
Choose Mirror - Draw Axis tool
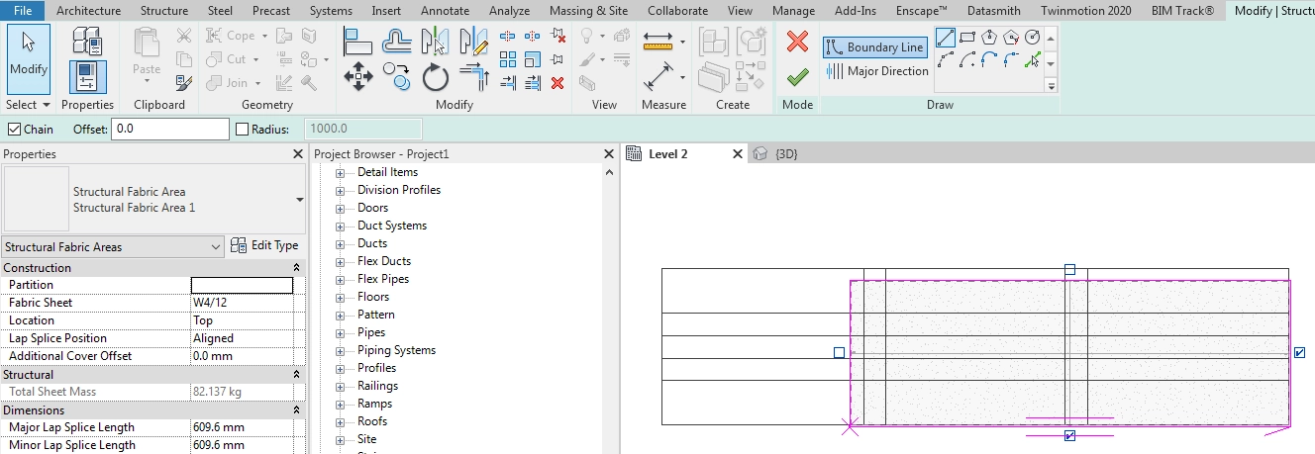click(473, 42)
